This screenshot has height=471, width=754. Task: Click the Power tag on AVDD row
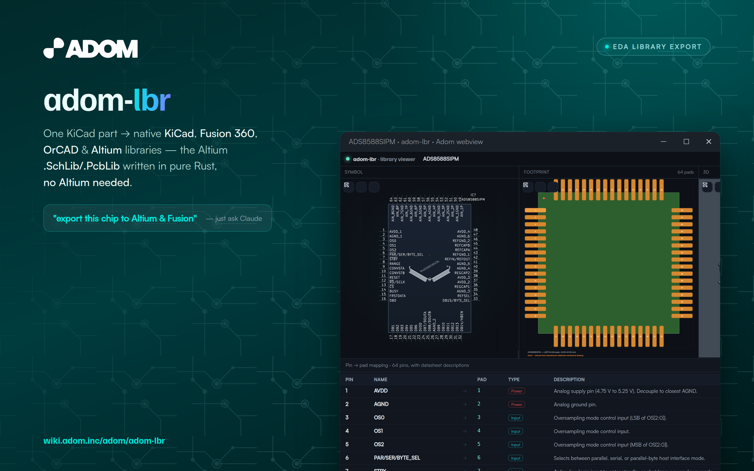[x=516, y=391]
